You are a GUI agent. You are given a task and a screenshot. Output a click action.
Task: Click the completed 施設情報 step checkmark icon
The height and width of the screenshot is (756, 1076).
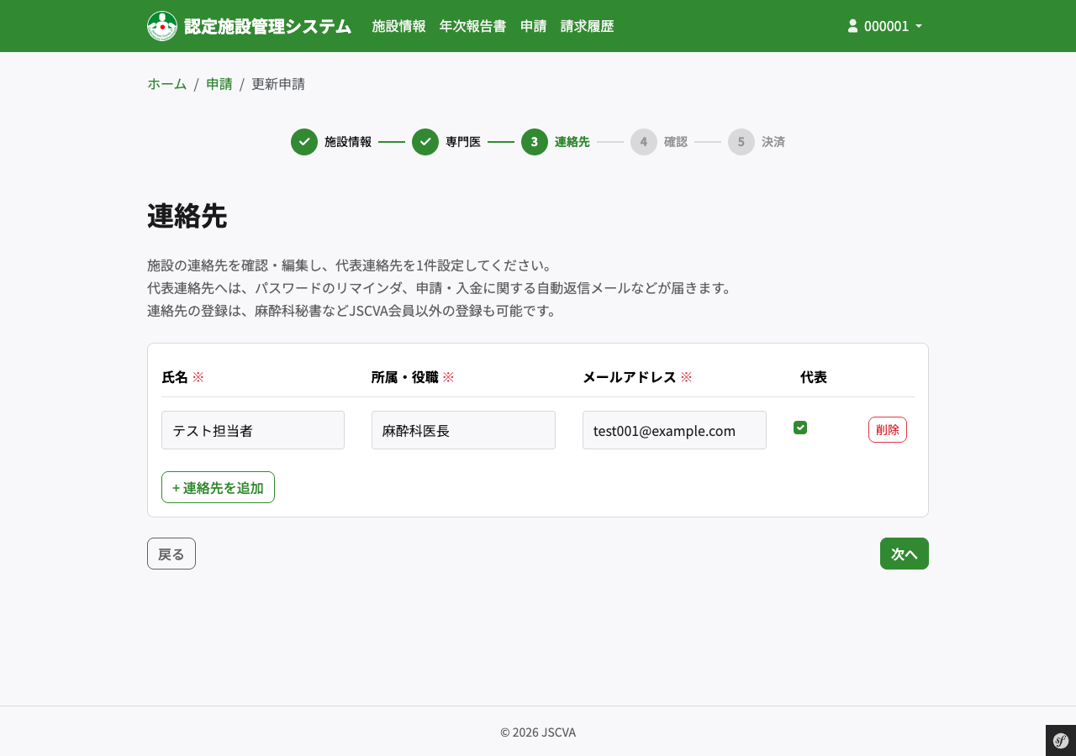[304, 141]
